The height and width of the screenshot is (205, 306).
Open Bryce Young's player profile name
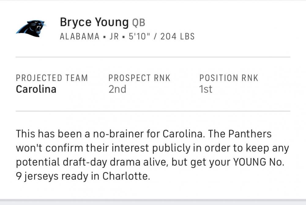94,22
